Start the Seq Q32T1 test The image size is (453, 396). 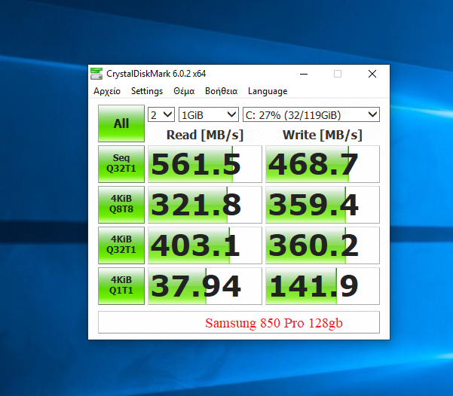[x=121, y=164]
